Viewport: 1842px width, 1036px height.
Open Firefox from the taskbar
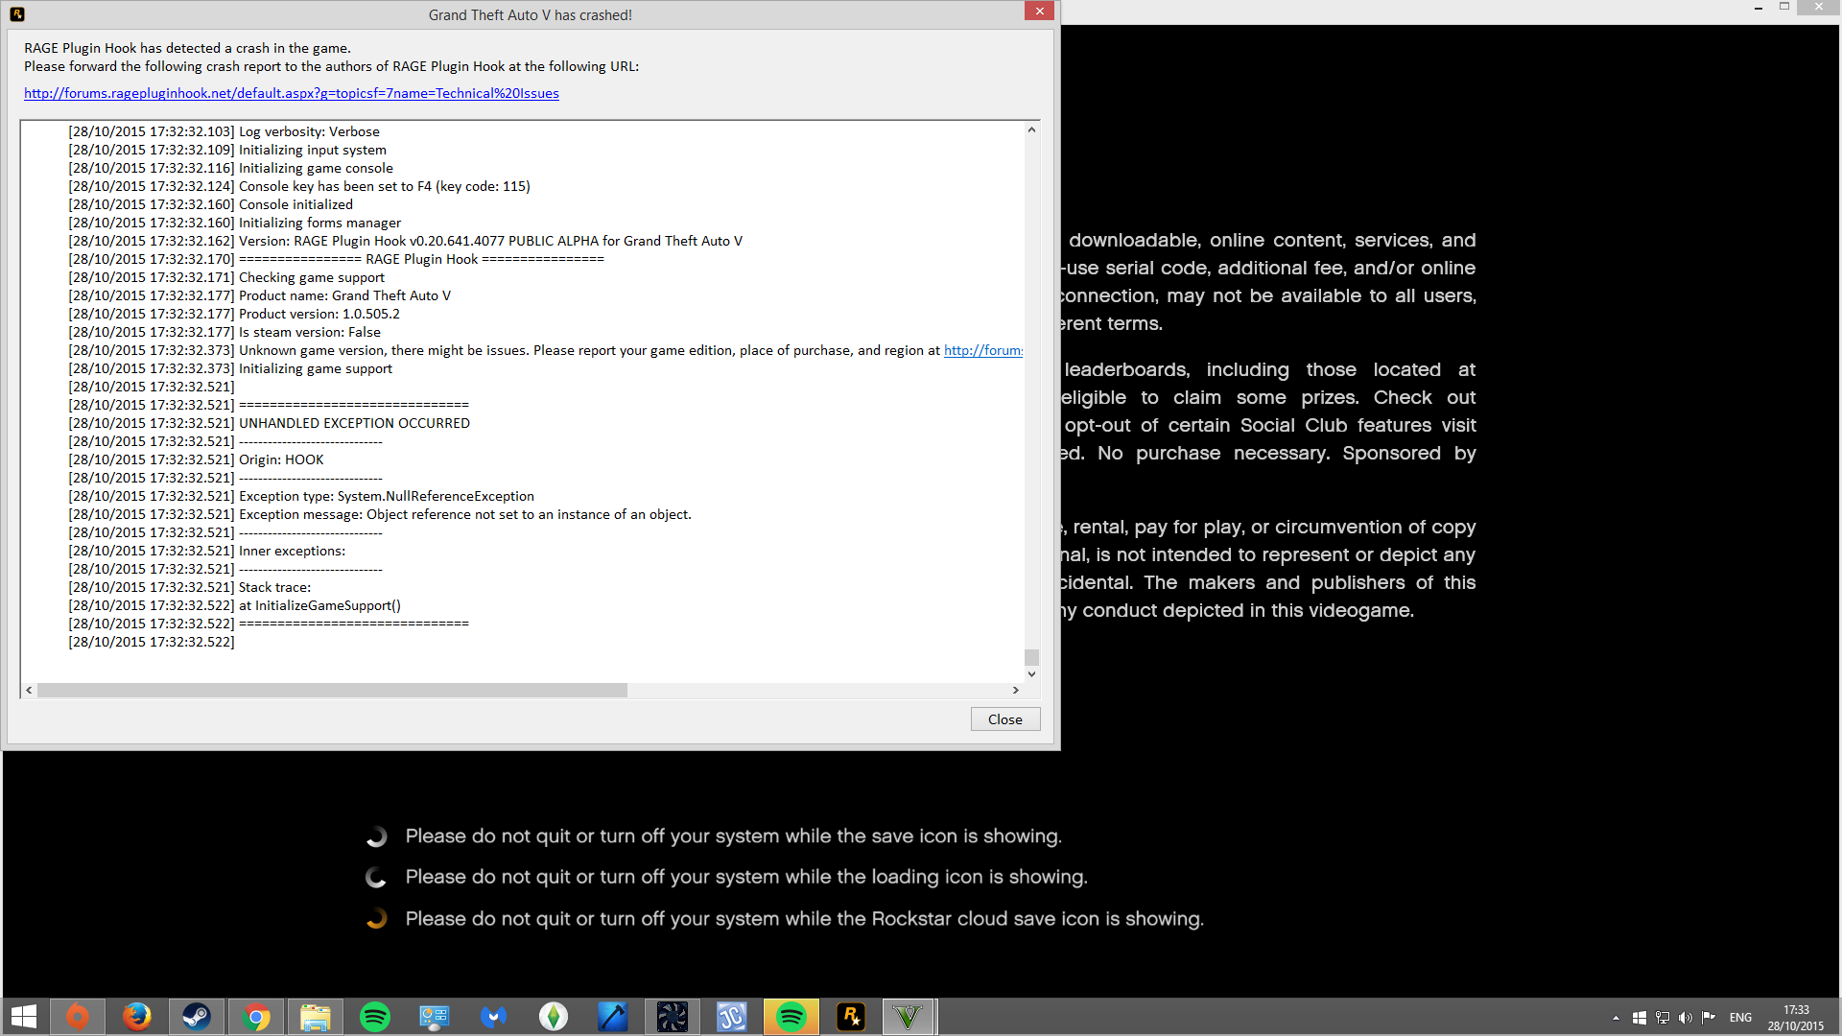point(137,1017)
